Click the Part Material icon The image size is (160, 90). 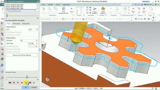[x=151, y=9]
